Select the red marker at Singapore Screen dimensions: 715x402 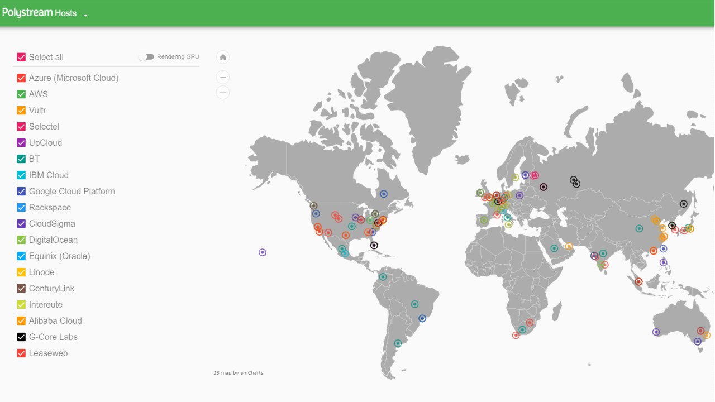click(x=639, y=282)
